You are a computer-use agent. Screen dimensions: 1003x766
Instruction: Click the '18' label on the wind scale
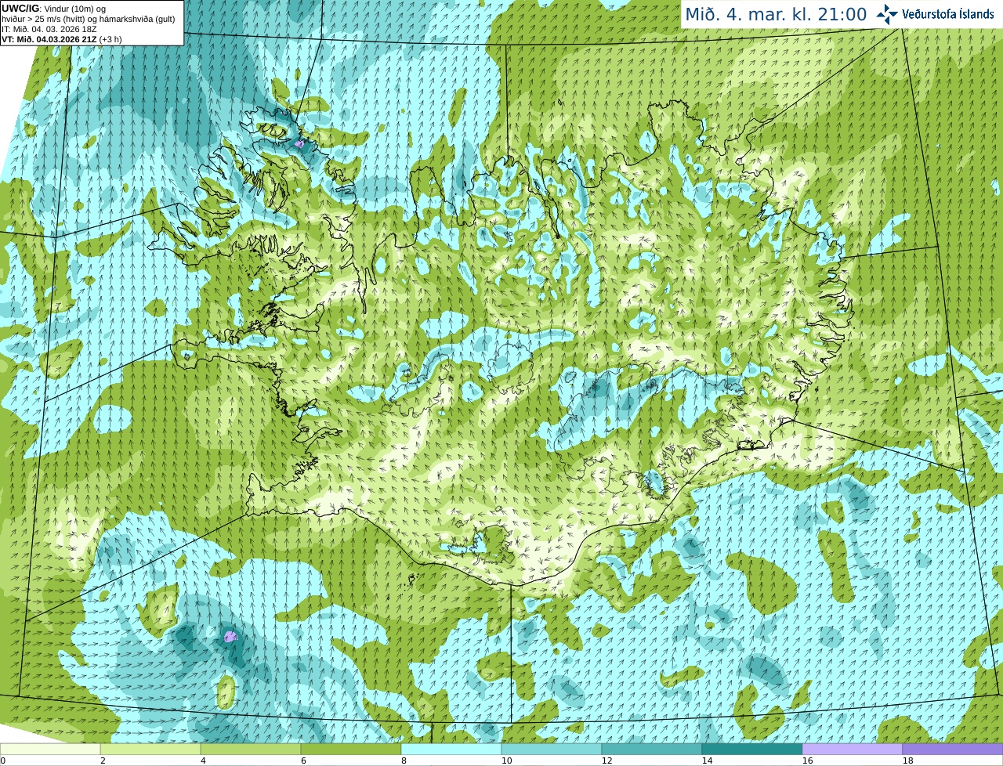coord(907,761)
